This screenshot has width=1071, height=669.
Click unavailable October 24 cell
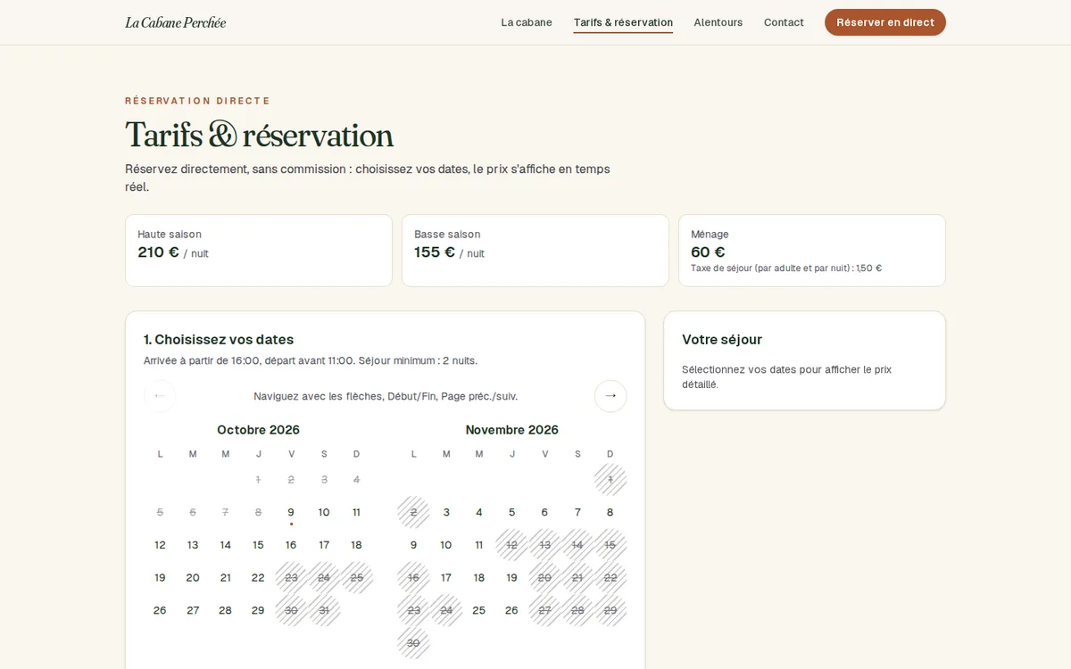[x=324, y=578]
